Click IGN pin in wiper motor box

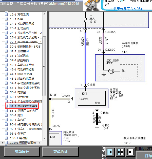pyautogui.click(x=84, y=94)
